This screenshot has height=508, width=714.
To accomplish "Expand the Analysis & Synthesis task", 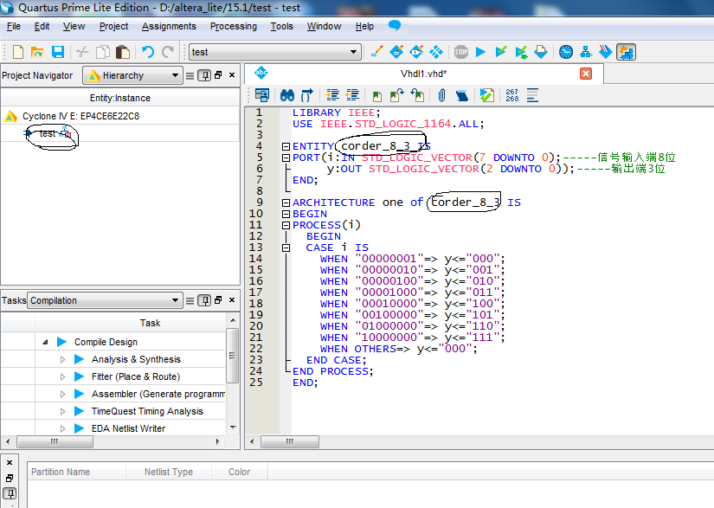I will [62, 359].
